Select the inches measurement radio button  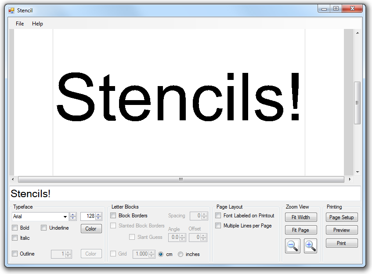tap(181, 254)
